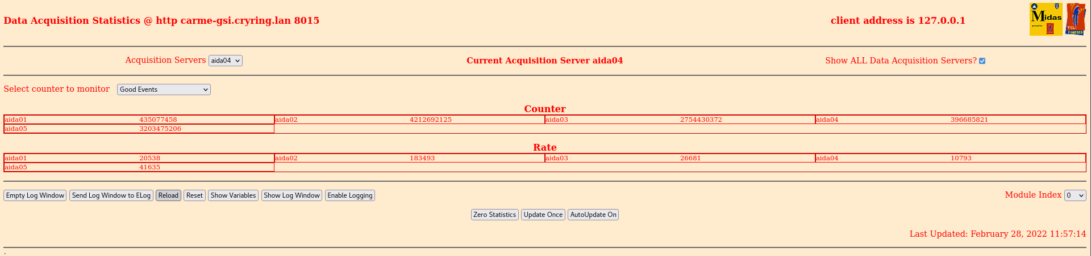Select aida04 counter value 396685821
The width and height of the screenshot is (1091, 256).
(969, 120)
